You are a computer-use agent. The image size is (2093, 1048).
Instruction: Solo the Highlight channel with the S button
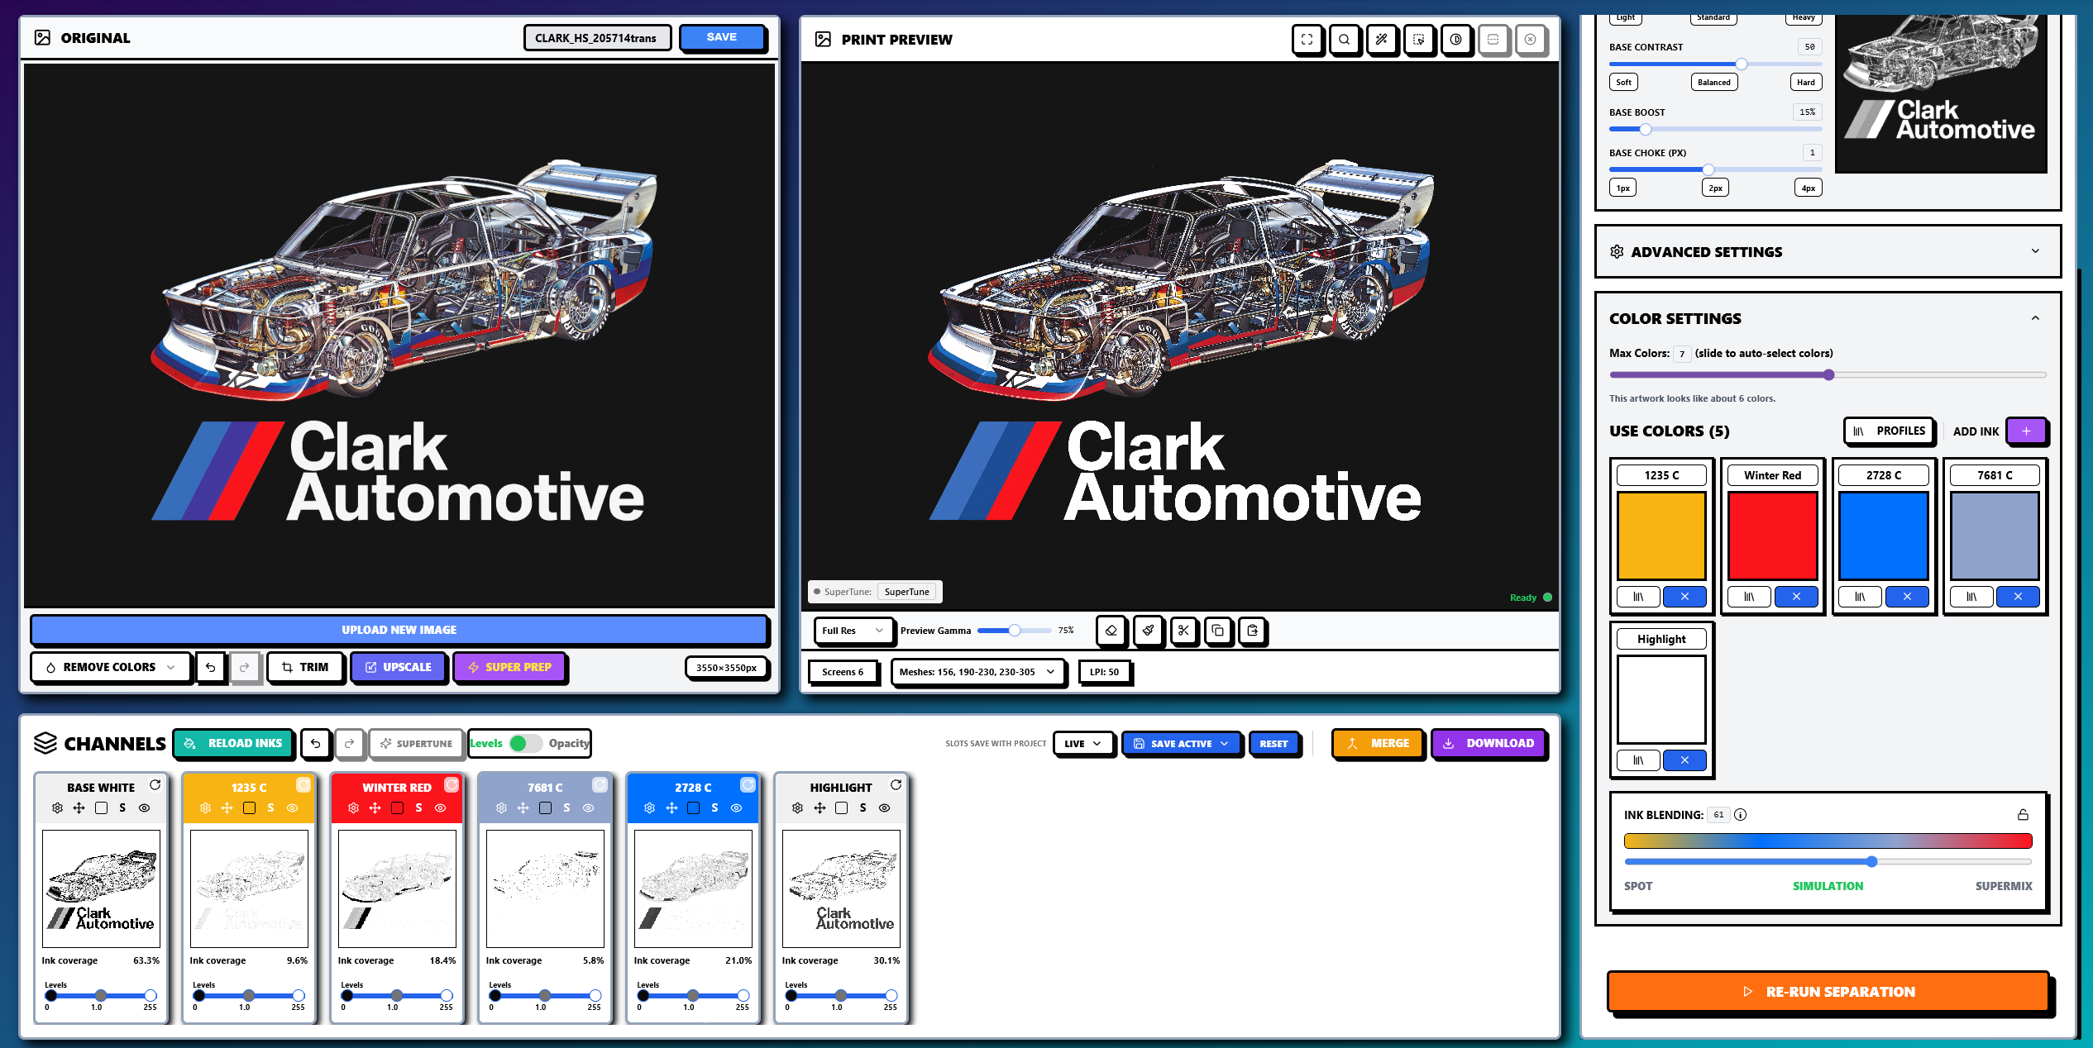(863, 807)
